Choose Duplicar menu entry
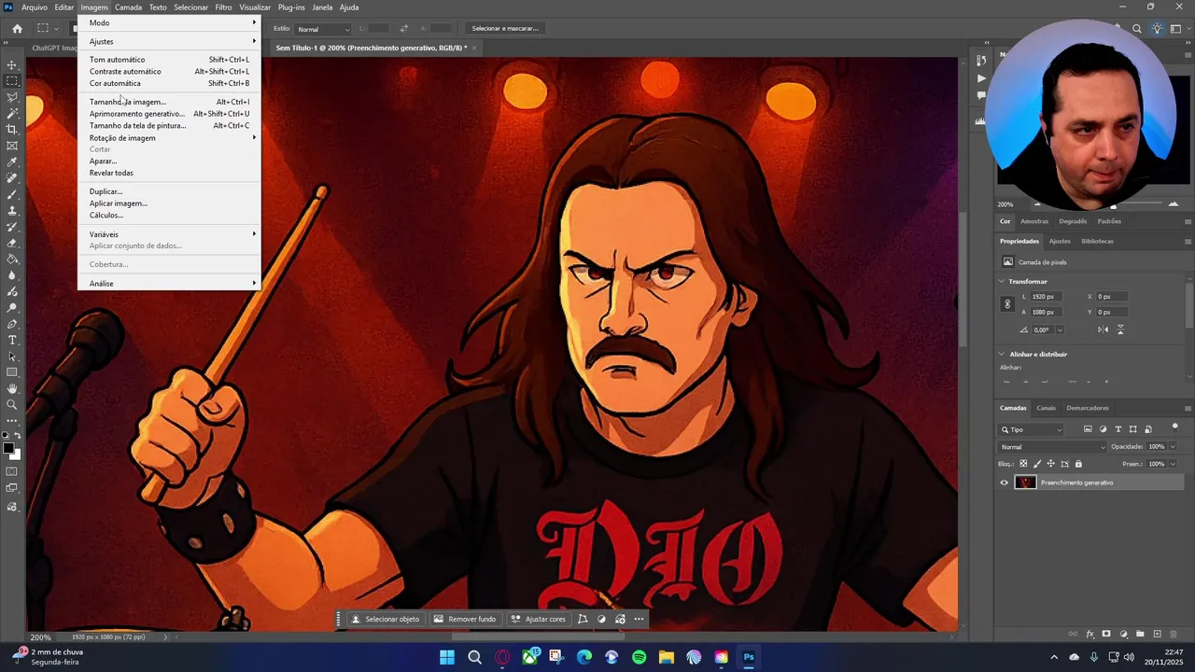Viewport: 1195px width, 672px height. [169, 191]
